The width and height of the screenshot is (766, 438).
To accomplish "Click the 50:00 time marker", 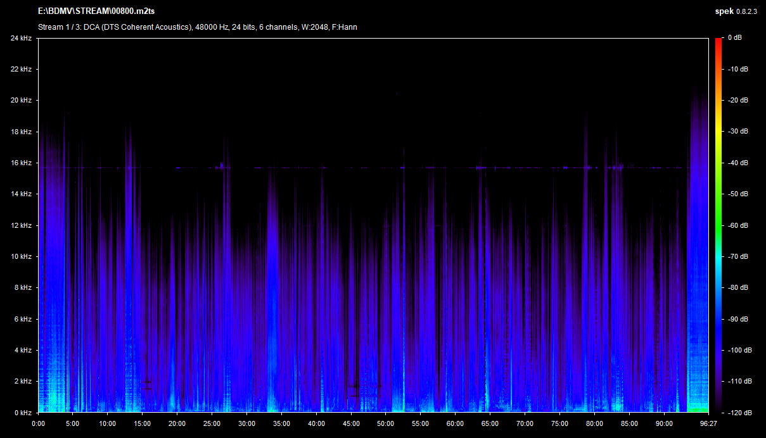I will [x=385, y=423].
